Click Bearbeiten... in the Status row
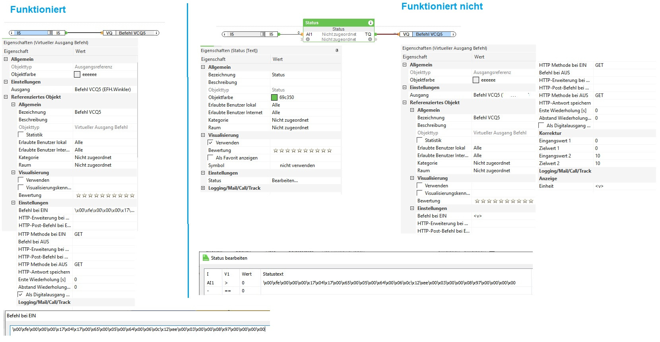 coord(285,180)
